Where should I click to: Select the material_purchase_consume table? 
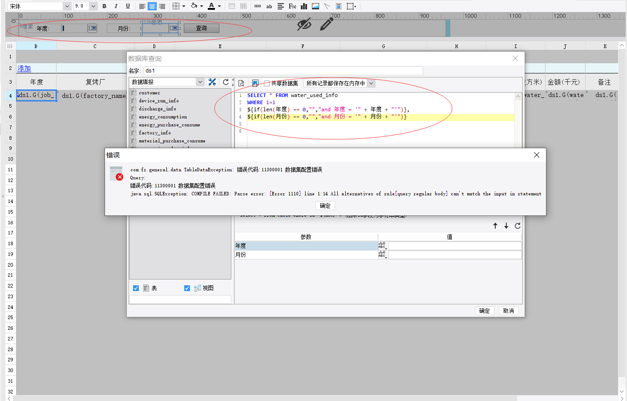click(172, 141)
